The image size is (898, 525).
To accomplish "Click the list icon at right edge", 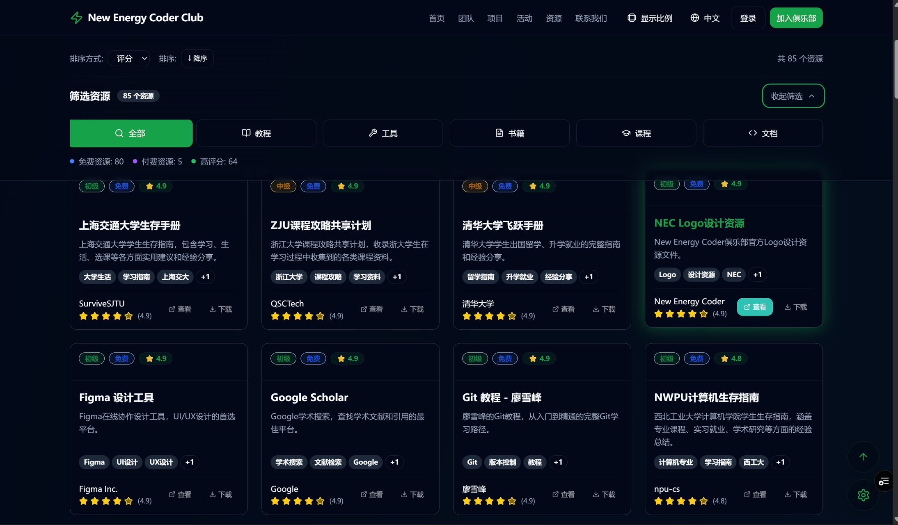I will click(884, 481).
